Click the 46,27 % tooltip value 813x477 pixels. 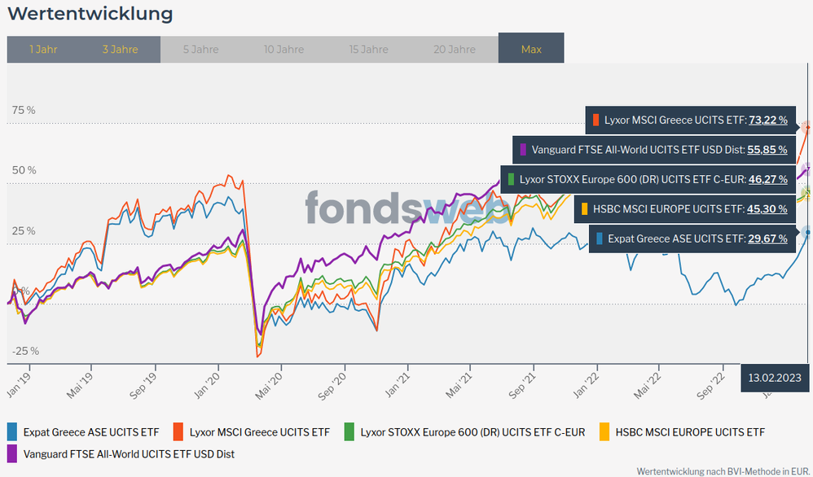tap(767, 179)
